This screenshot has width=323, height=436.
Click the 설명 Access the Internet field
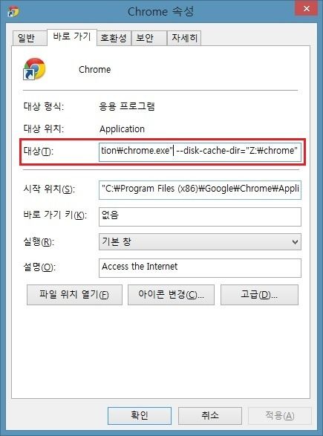(x=200, y=268)
